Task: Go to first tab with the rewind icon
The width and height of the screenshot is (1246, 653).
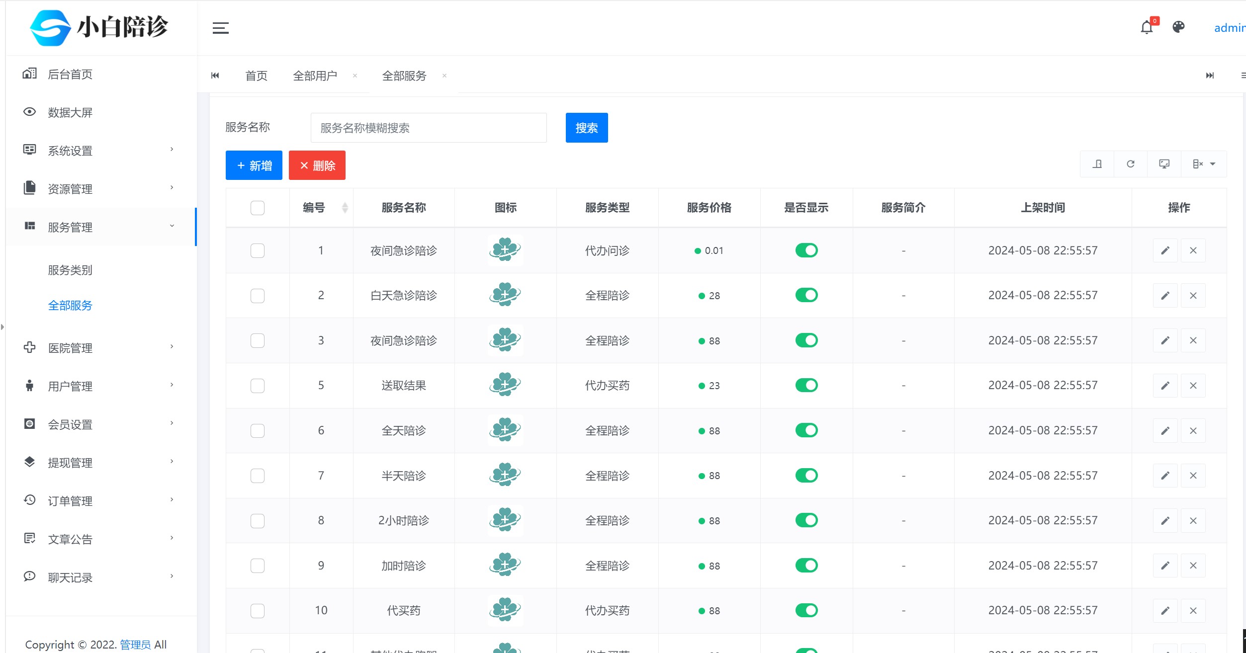Action: click(215, 76)
